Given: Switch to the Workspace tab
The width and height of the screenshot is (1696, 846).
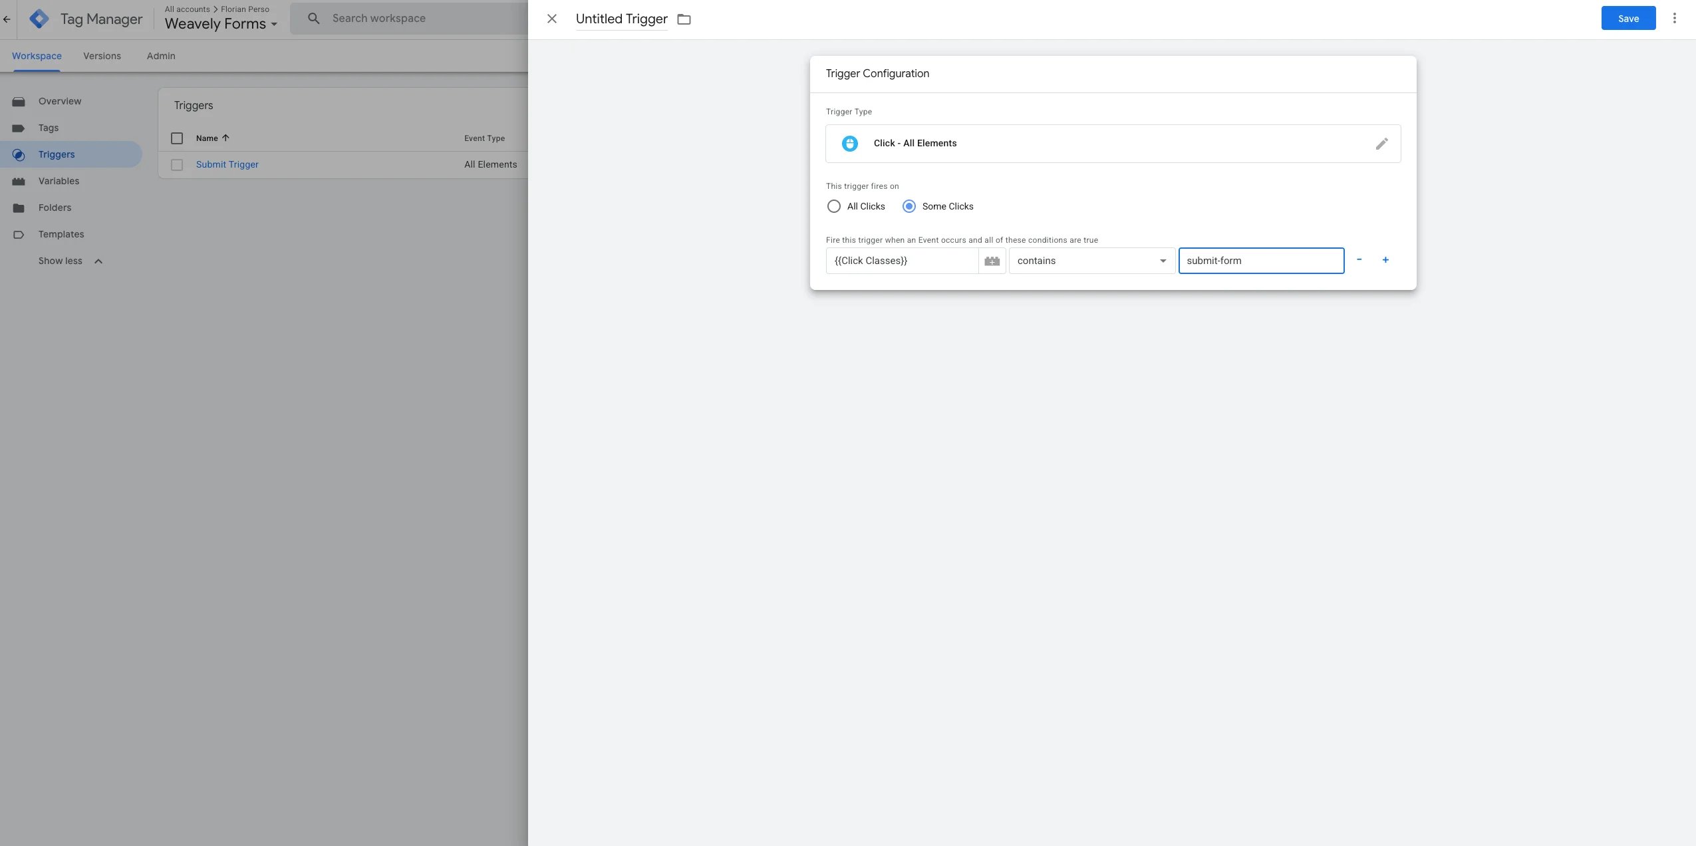Looking at the screenshot, I should click(x=37, y=56).
